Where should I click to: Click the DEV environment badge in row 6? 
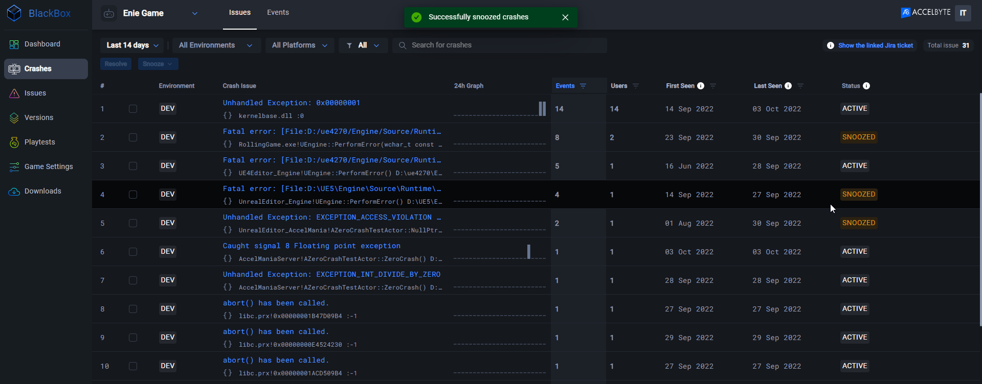pos(168,252)
